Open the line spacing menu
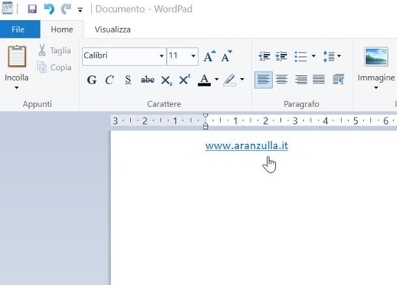 pyautogui.click(x=332, y=56)
